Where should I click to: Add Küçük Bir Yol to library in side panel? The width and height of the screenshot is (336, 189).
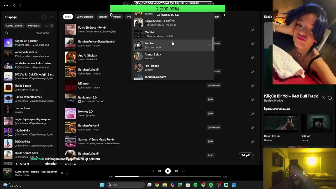click(330, 98)
